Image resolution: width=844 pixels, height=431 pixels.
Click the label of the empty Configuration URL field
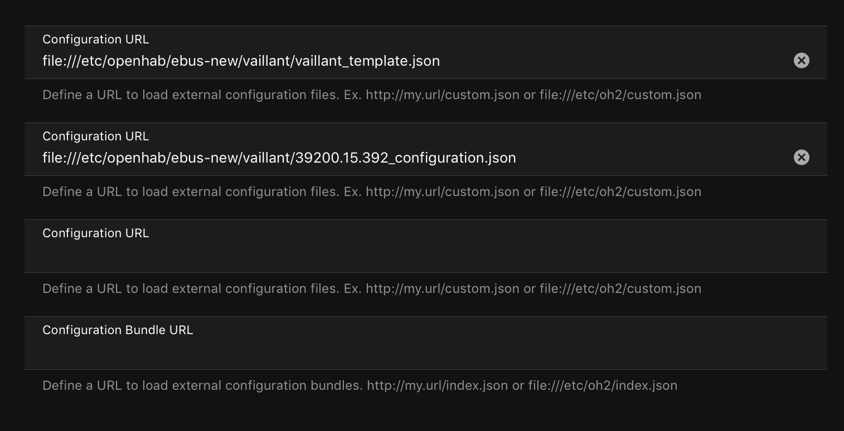coord(96,233)
